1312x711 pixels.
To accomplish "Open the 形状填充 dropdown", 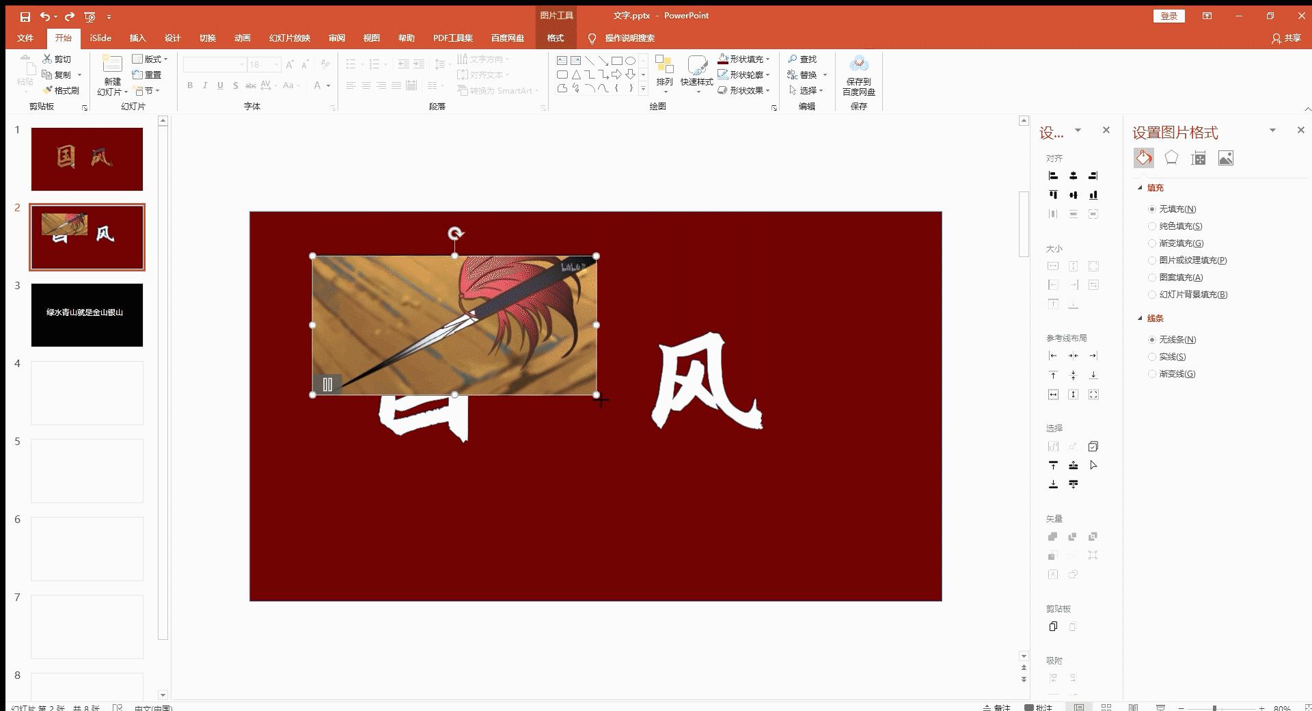I will coord(744,59).
